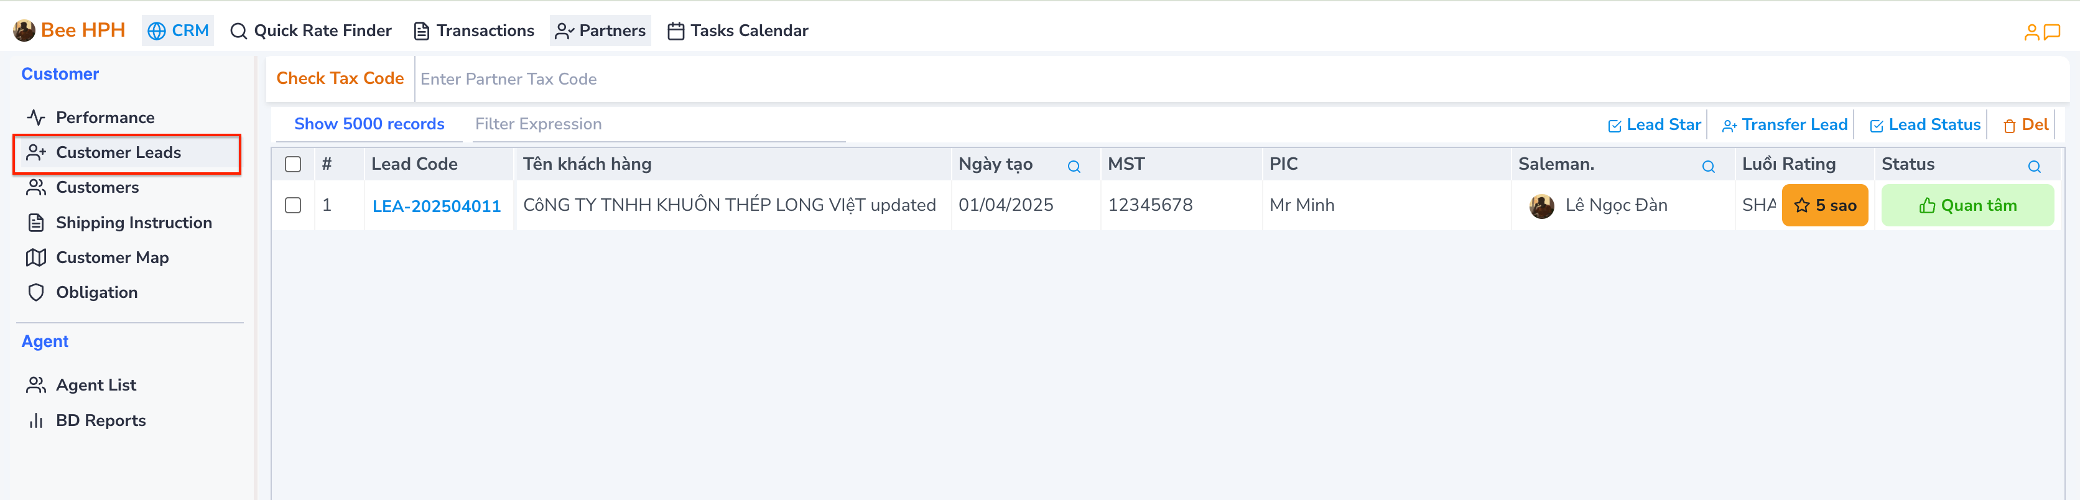Open the CRM menu
This screenshot has height=500, width=2080.
point(179,30)
